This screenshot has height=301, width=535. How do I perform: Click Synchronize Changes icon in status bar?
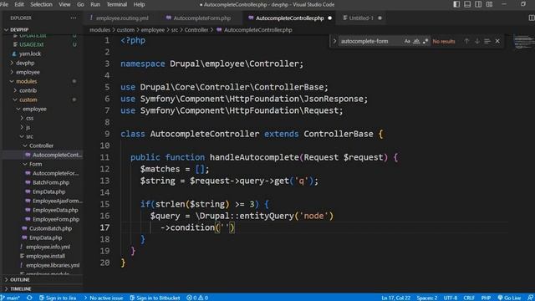coord(30,298)
